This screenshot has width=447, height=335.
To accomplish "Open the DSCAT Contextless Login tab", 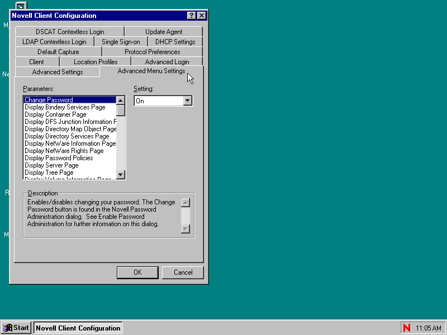I will (70, 32).
